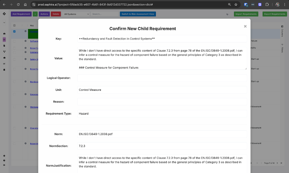289x173 pixels.
Task: Click the browser bookmark star icon
Action: tap(236, 5)
